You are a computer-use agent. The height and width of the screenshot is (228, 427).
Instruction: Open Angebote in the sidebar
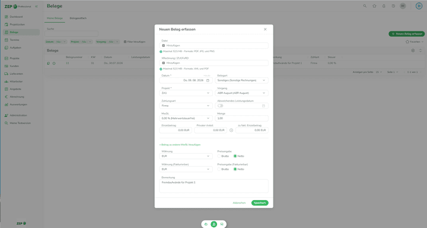click(15, 89)
